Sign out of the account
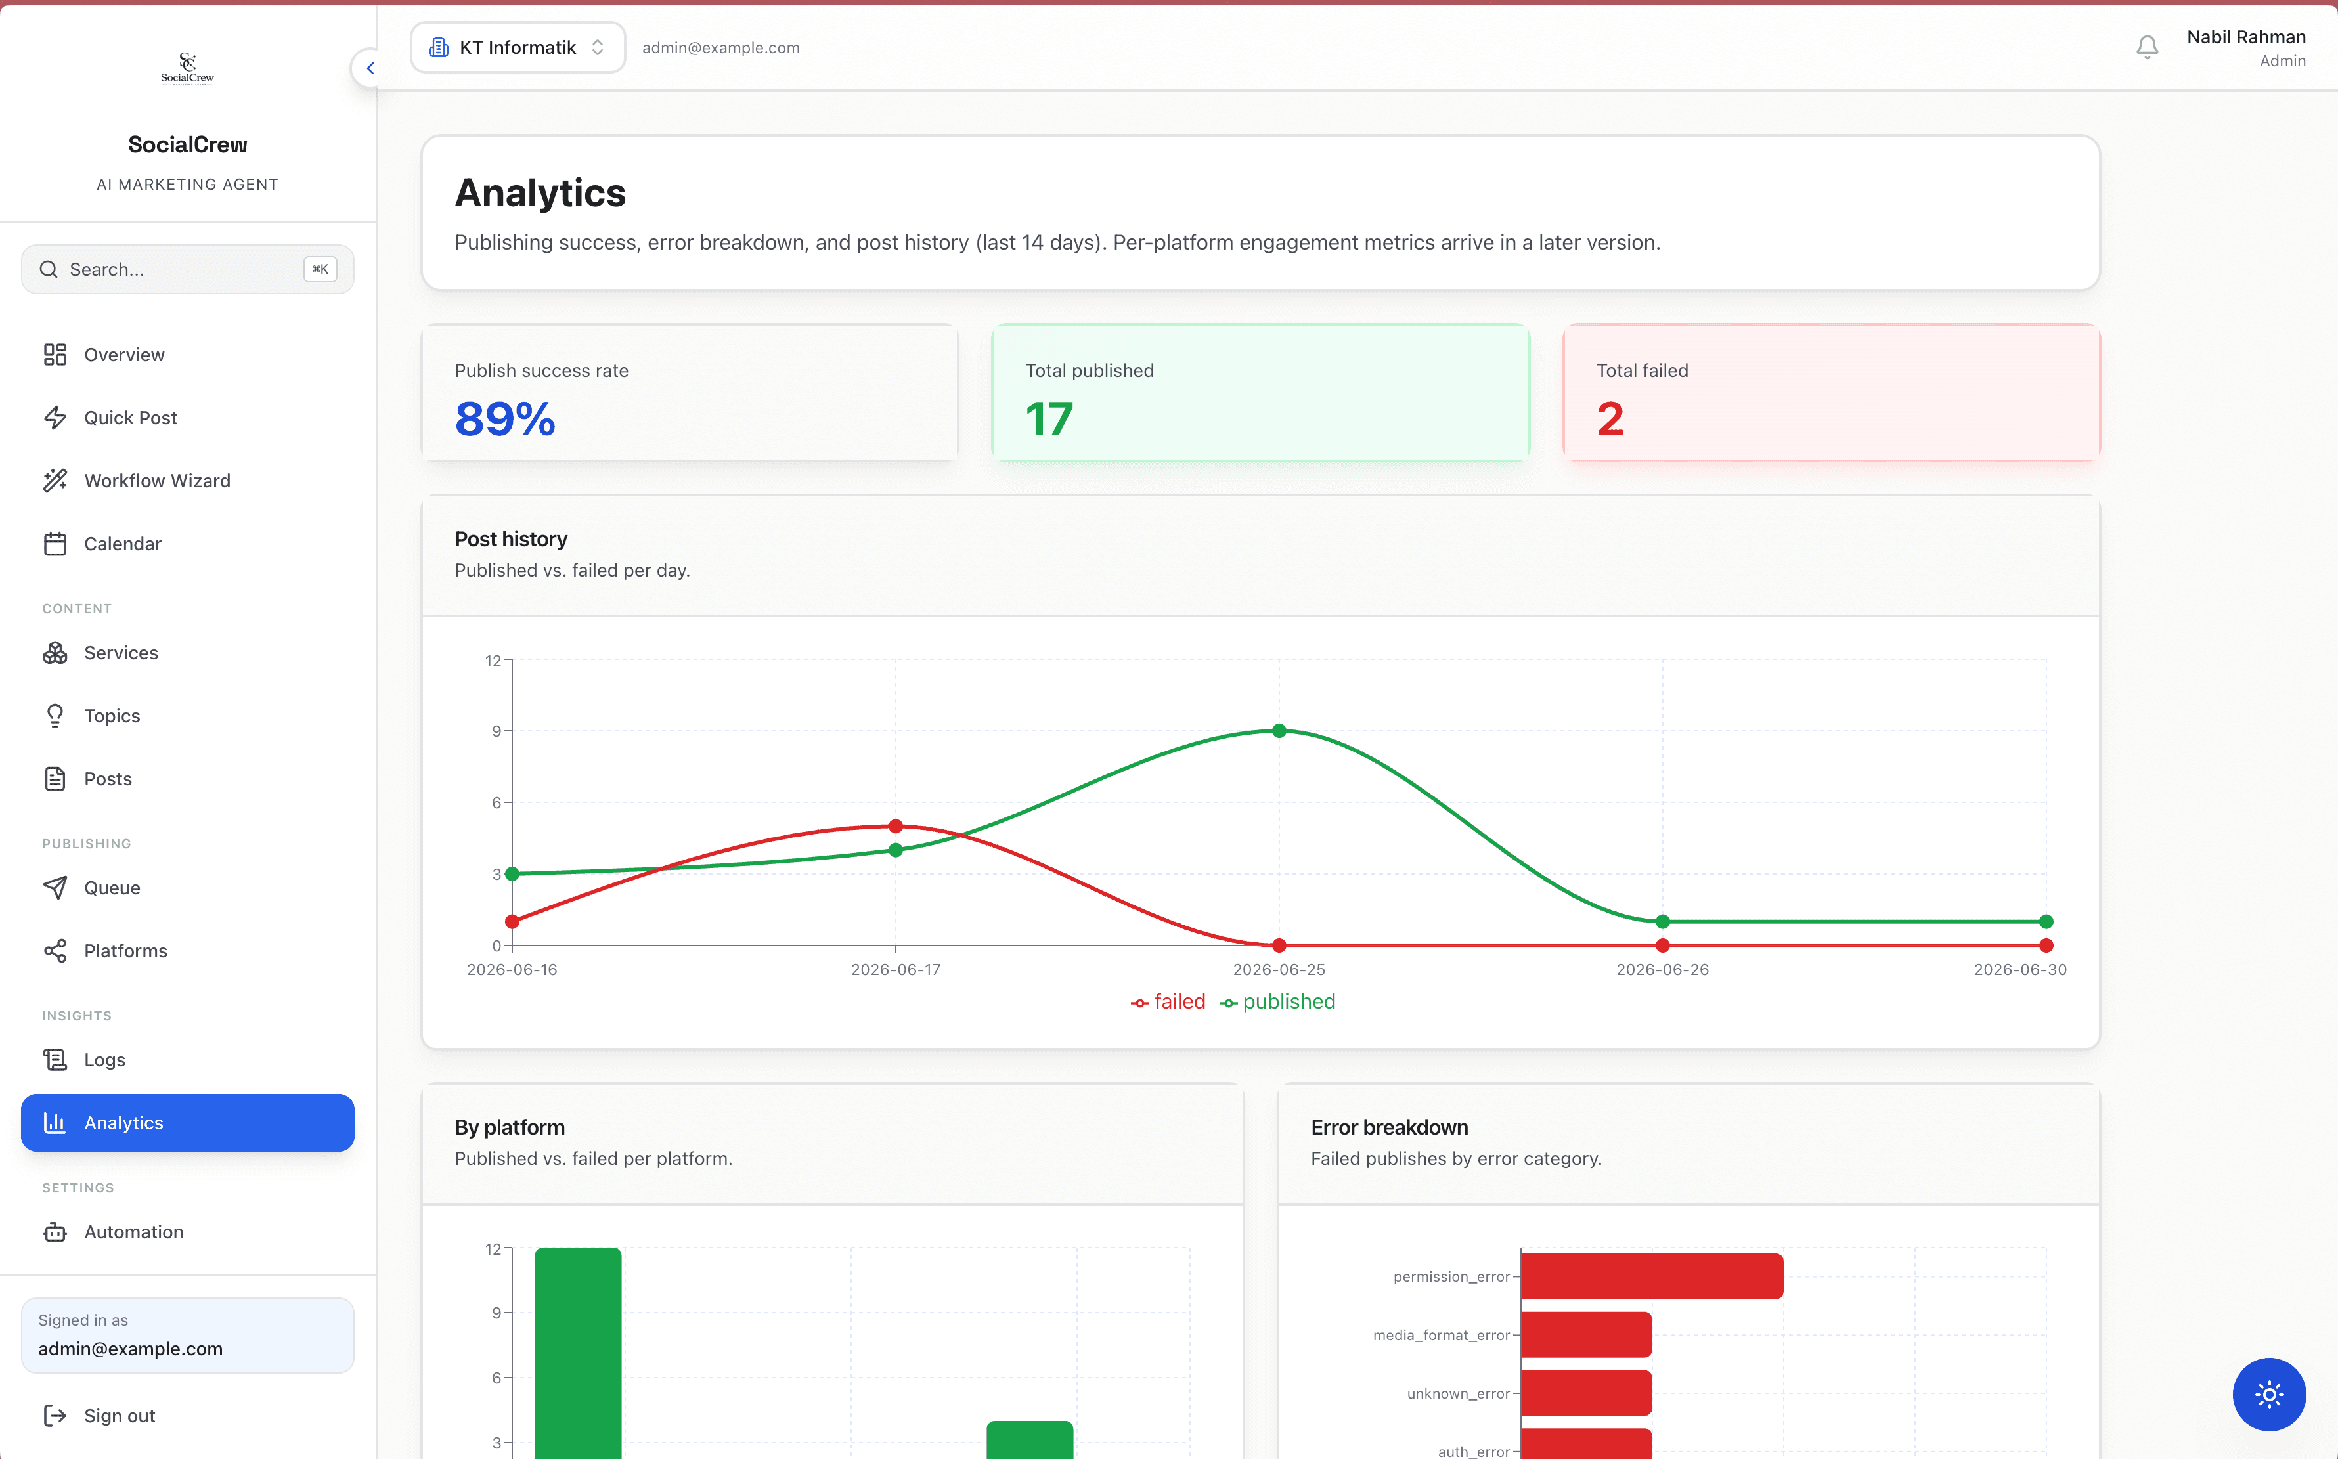2338x1459 pixels. (187, 1416)
